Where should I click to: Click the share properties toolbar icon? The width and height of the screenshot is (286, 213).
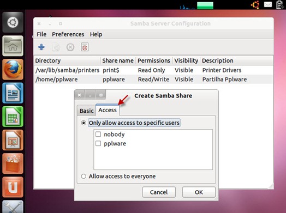click(x=56, y=47)
